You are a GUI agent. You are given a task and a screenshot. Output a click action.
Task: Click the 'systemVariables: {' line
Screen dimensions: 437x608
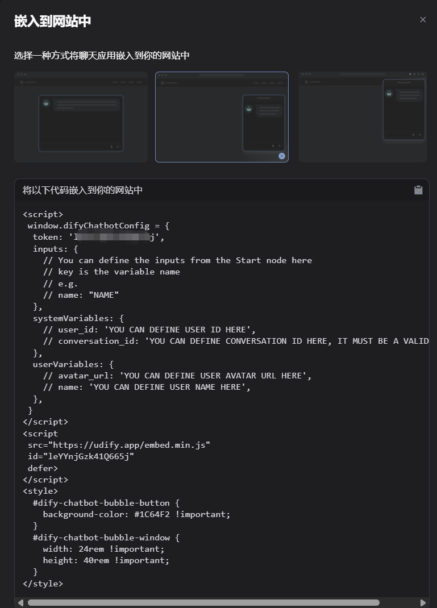(78, 318)
